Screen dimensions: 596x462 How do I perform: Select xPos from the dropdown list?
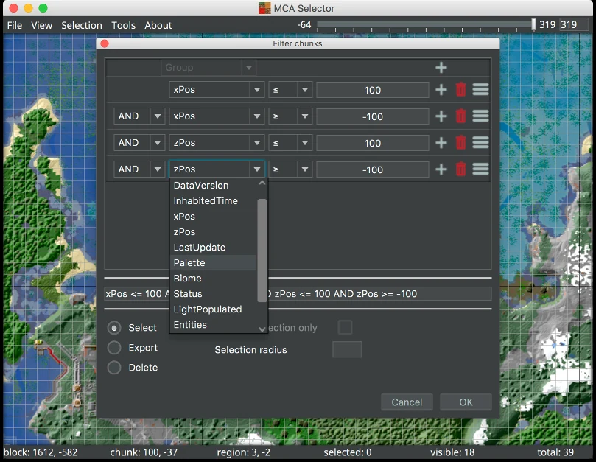tap(213, 217)
